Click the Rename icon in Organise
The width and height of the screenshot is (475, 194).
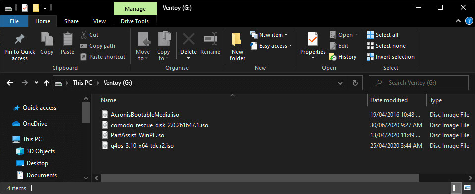coord(210,39)
